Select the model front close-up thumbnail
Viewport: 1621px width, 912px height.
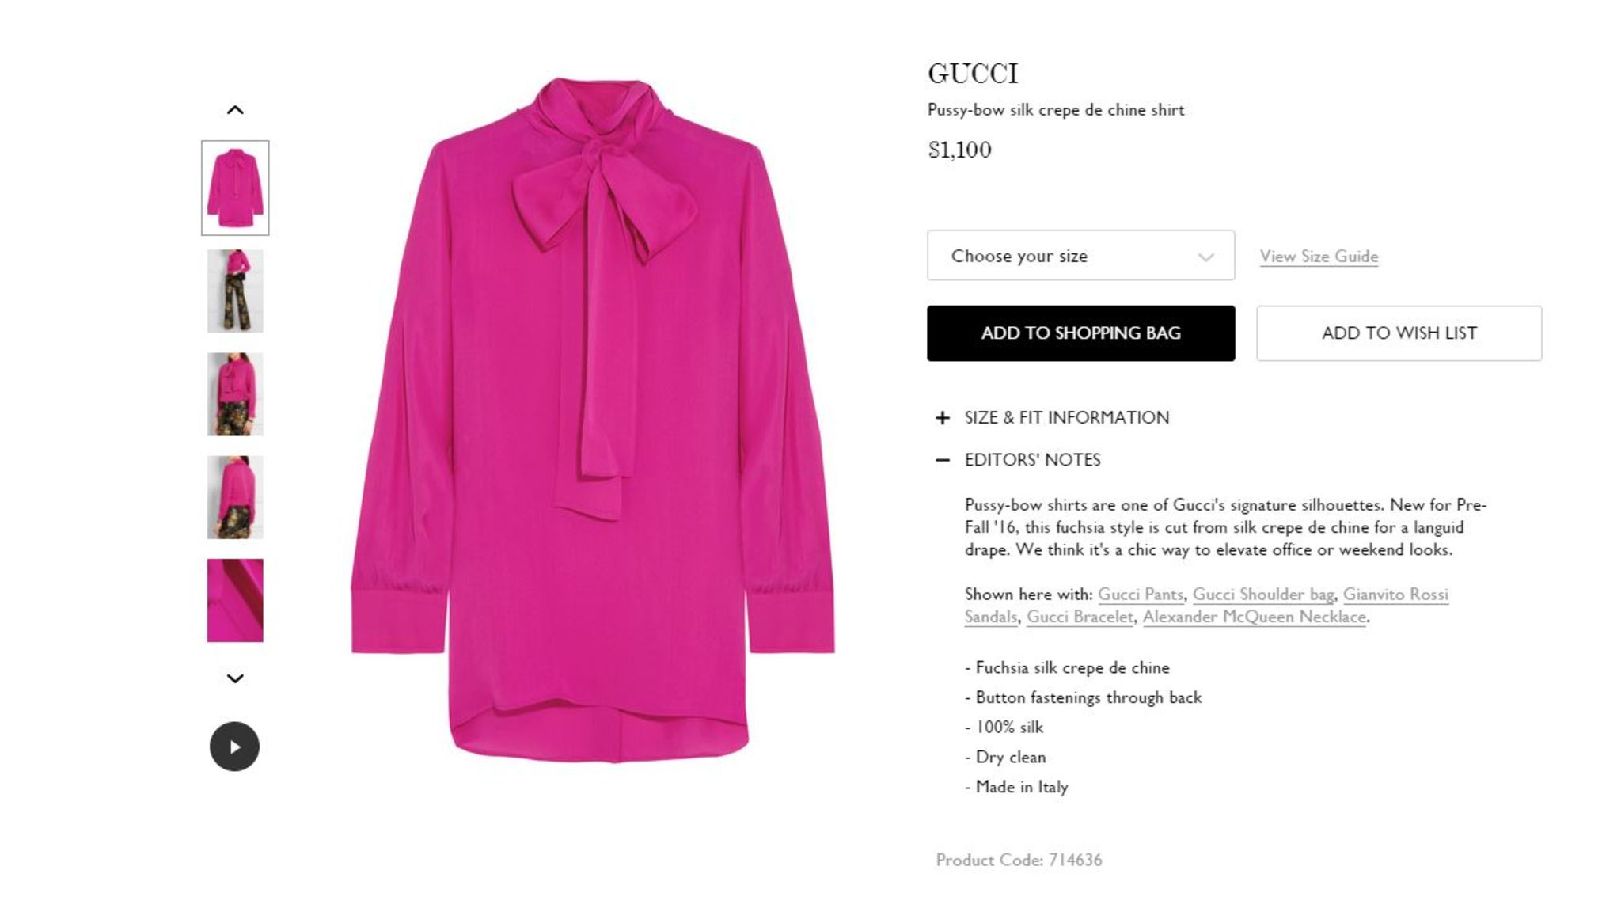click(x=235, y=394)
